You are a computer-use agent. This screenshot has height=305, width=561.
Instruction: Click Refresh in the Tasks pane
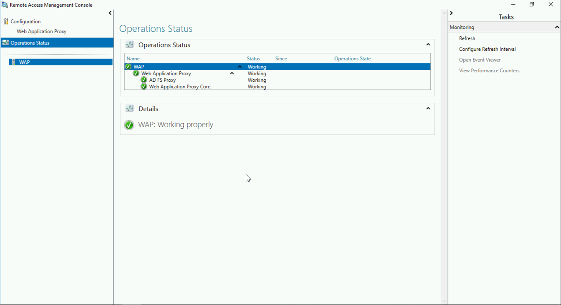(x=467, y=38)
